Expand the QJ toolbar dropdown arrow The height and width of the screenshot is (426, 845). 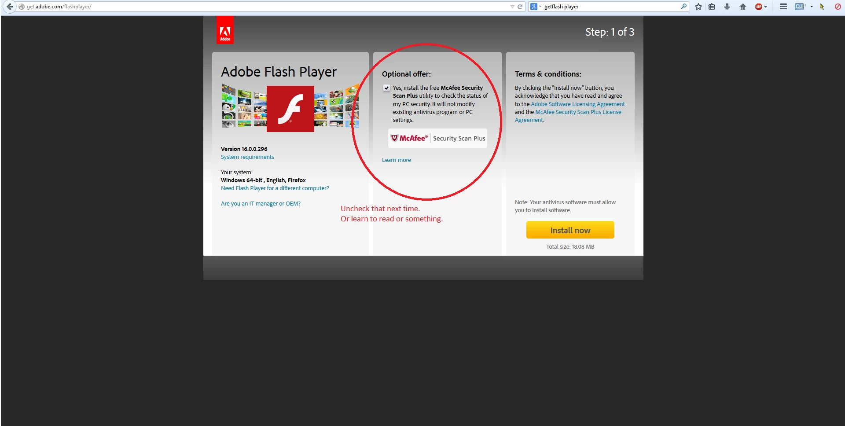[x=812, y=7]
